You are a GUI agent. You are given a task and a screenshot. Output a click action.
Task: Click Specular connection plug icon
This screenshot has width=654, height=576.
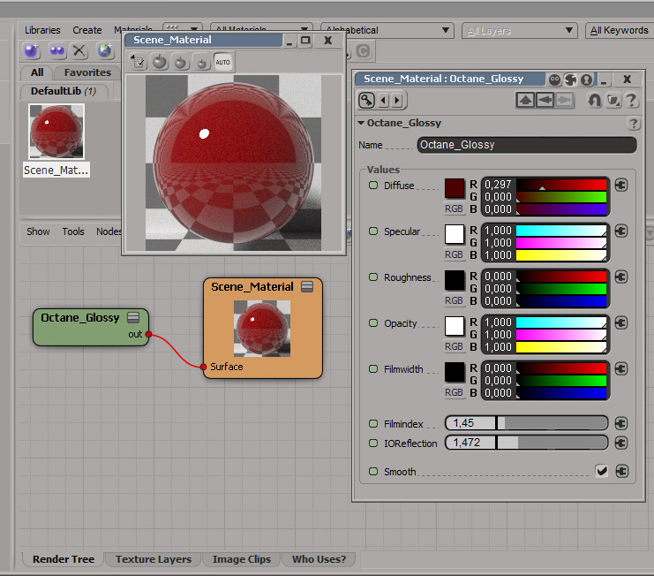point(621,231)
